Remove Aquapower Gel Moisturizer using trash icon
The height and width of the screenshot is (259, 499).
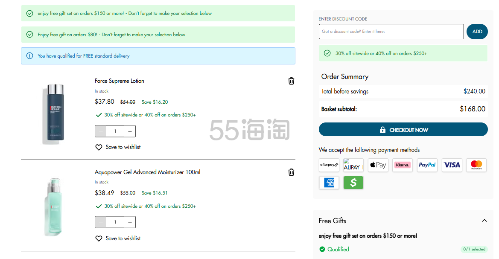click(x=291, y=172)
